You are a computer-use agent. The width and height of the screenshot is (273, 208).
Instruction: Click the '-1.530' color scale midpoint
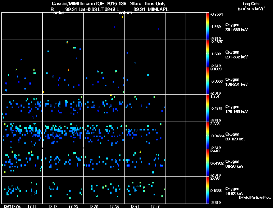pyautogui.click(x=215, y=27)
